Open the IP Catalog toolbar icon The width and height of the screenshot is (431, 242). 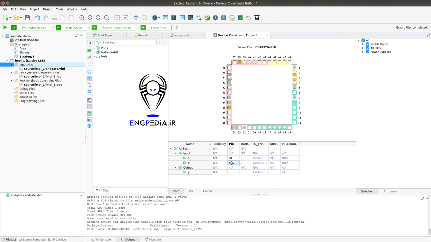click(x=125, y=18)
